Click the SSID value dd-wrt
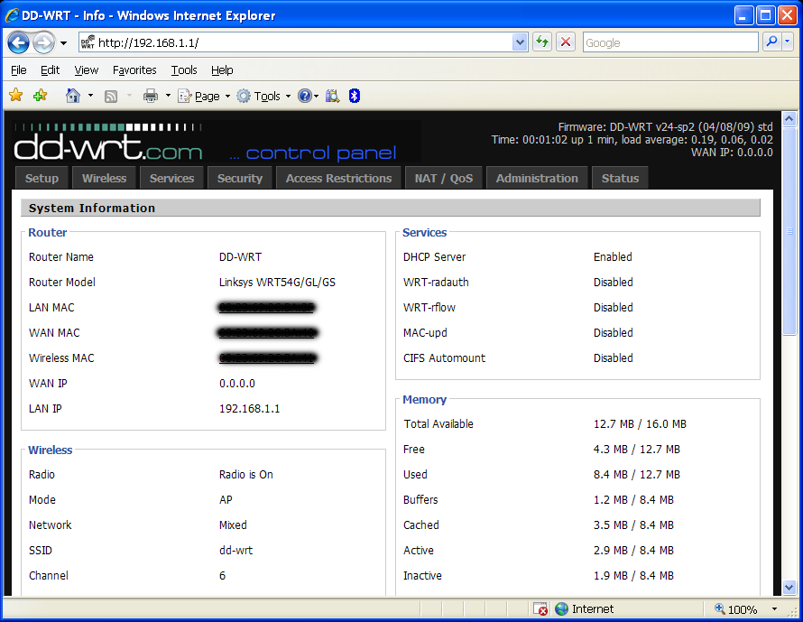This screenshot has width=803, height=622. (x=236, y=551)
